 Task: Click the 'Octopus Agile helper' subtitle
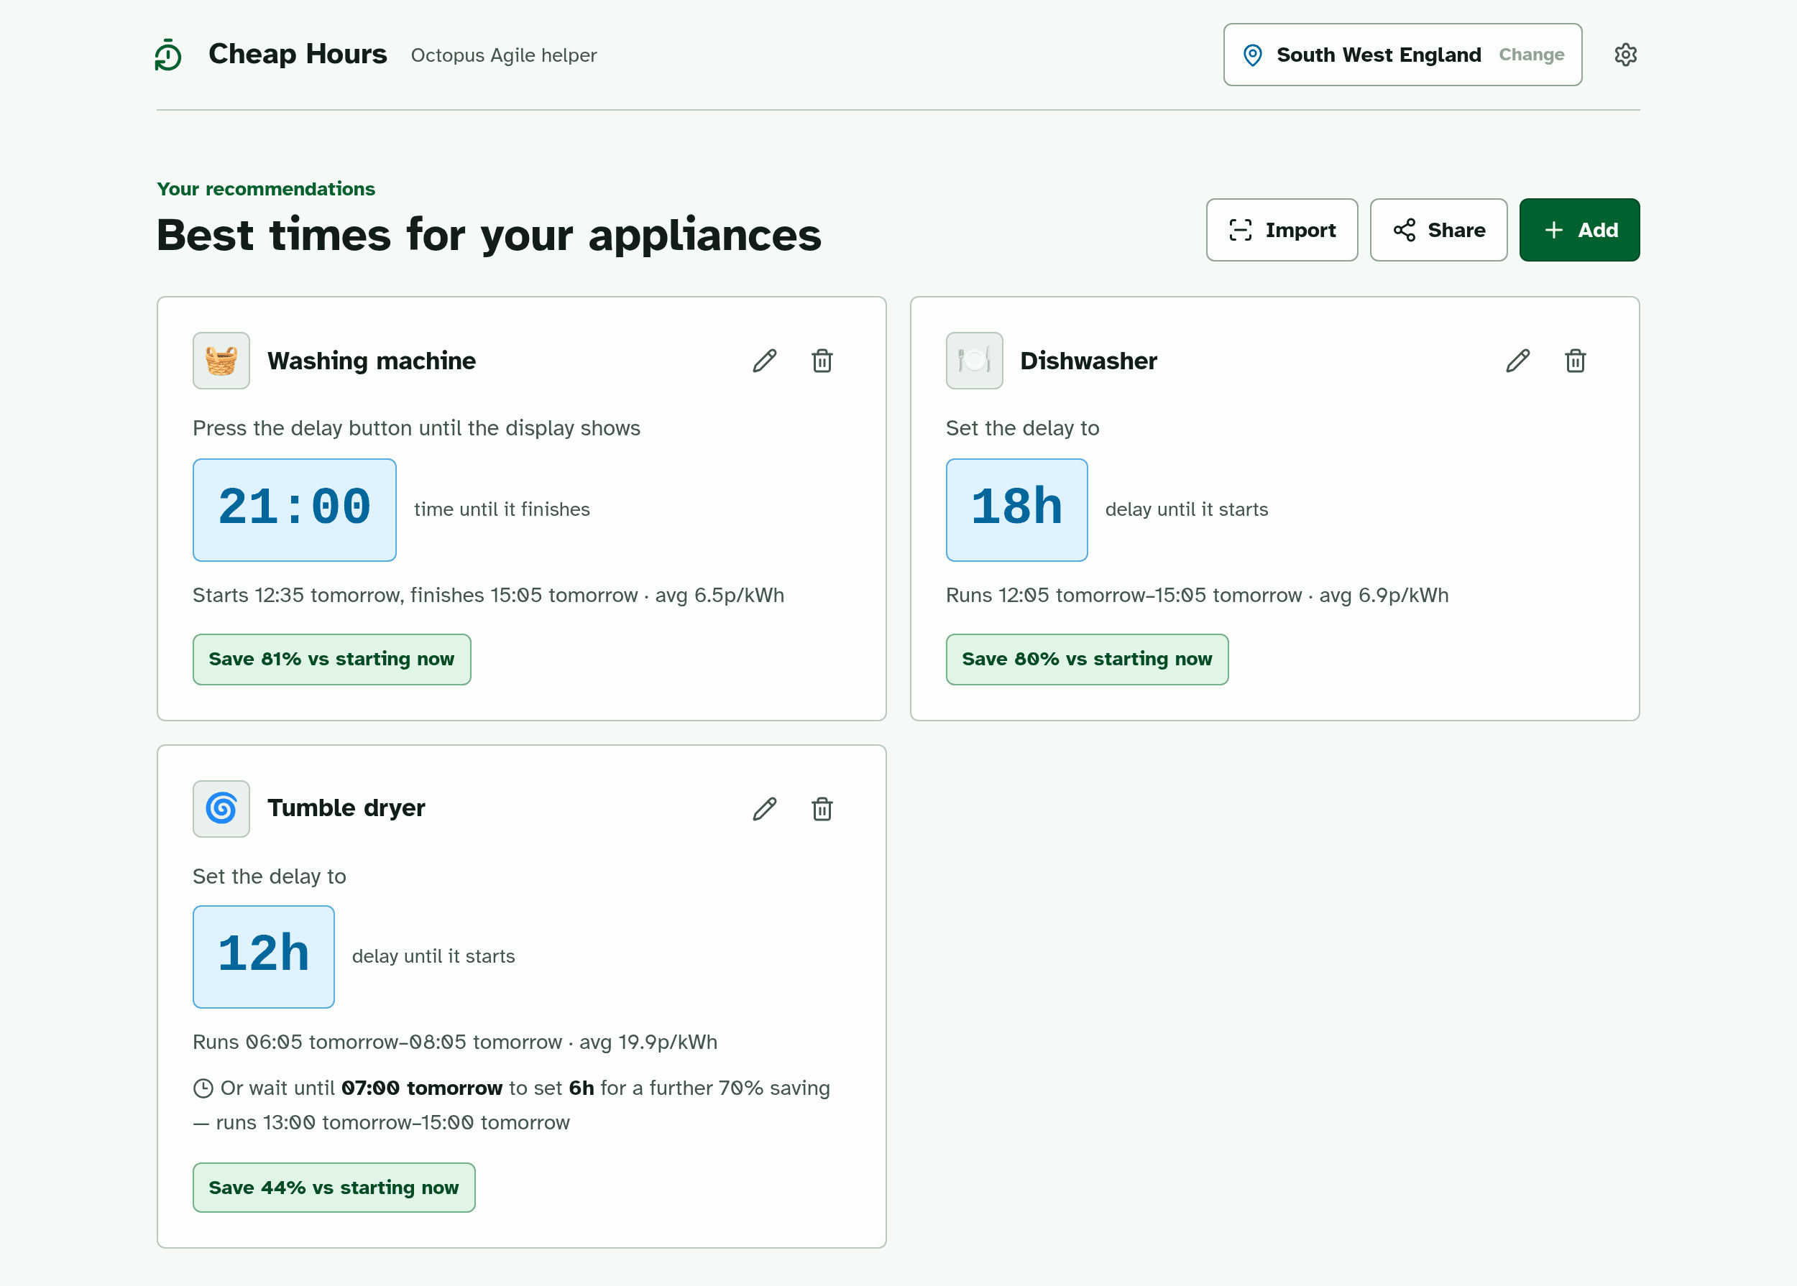[503, 55]
